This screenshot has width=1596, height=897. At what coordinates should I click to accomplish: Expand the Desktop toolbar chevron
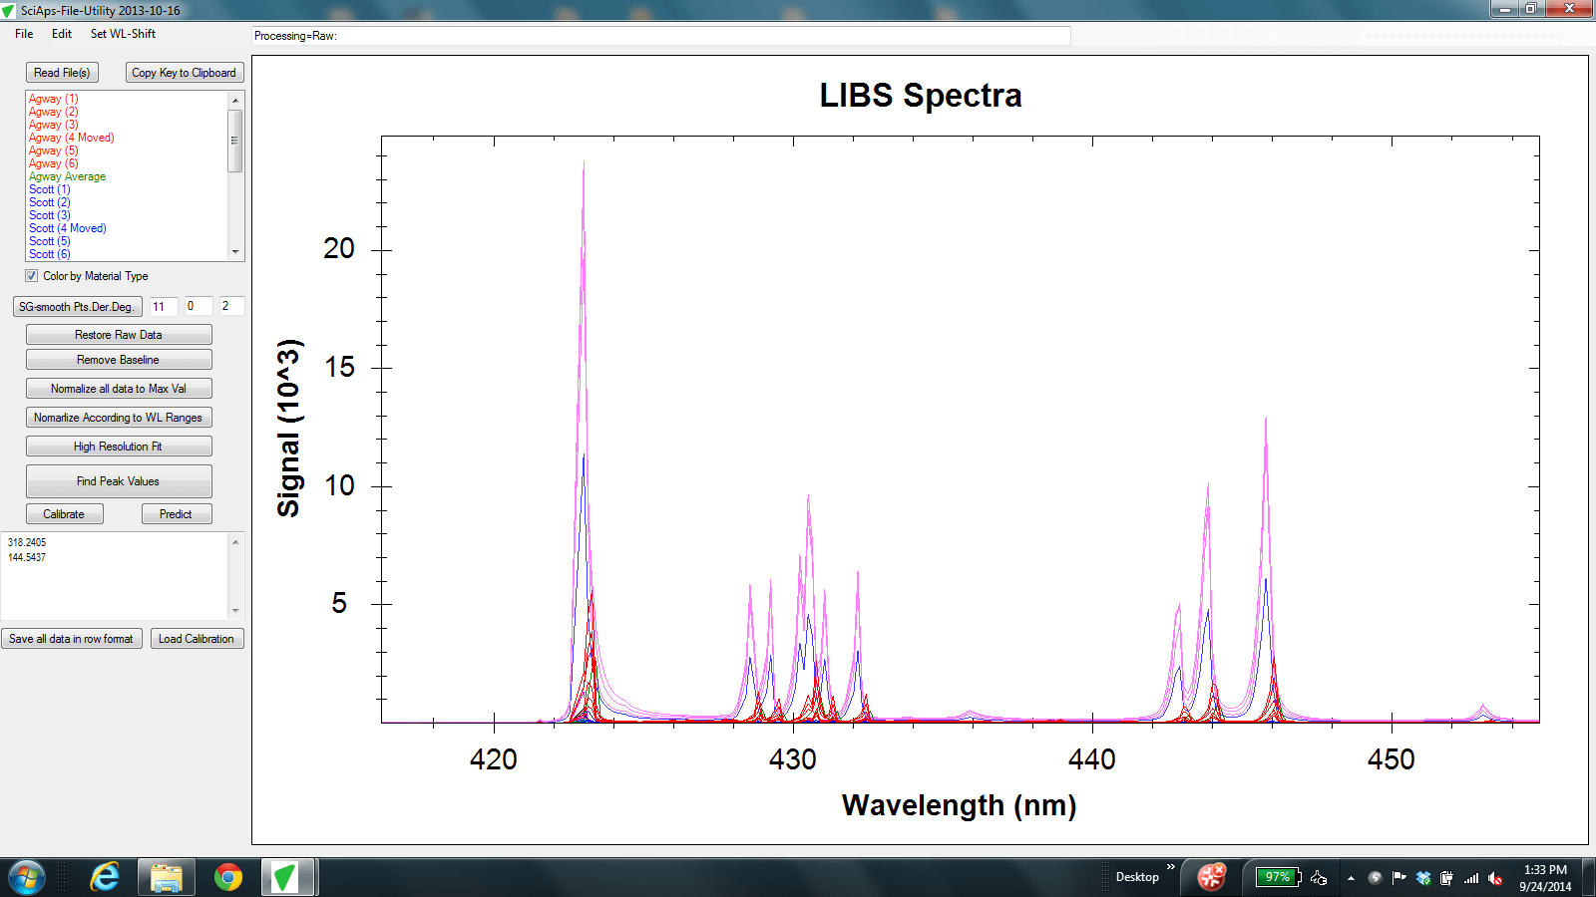click(x=1171, y=867)
